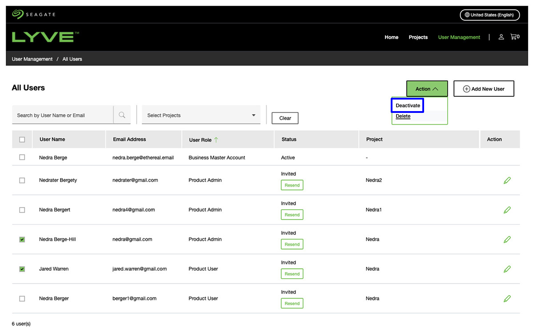Click nedra.berge@ethereal.email address
The height and width of the screenshot is (336, 534).
(x=143, y=158)
